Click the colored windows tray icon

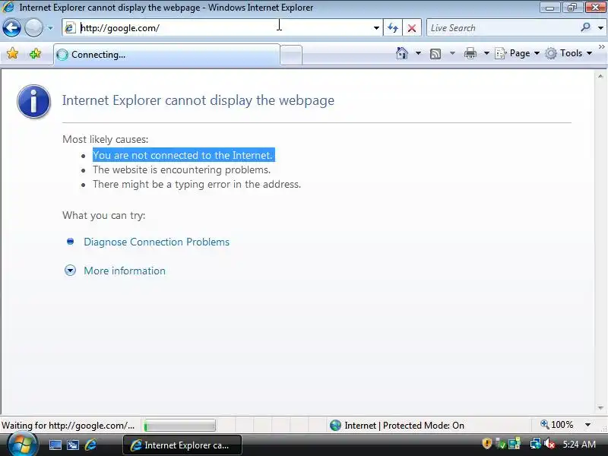point(515,444)
